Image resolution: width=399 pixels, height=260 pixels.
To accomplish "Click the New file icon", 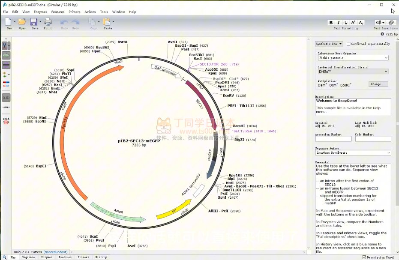I will [x=9, y=22].
